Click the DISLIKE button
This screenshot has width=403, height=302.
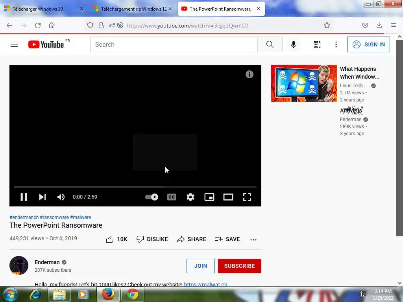pyautogui.click(x=152, y=239)
